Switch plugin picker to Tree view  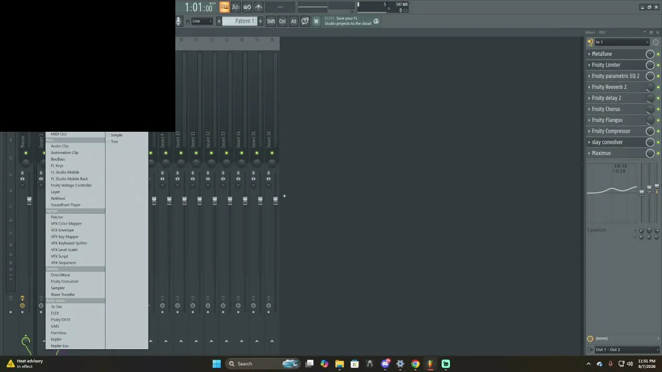click(x=114, y=142)
